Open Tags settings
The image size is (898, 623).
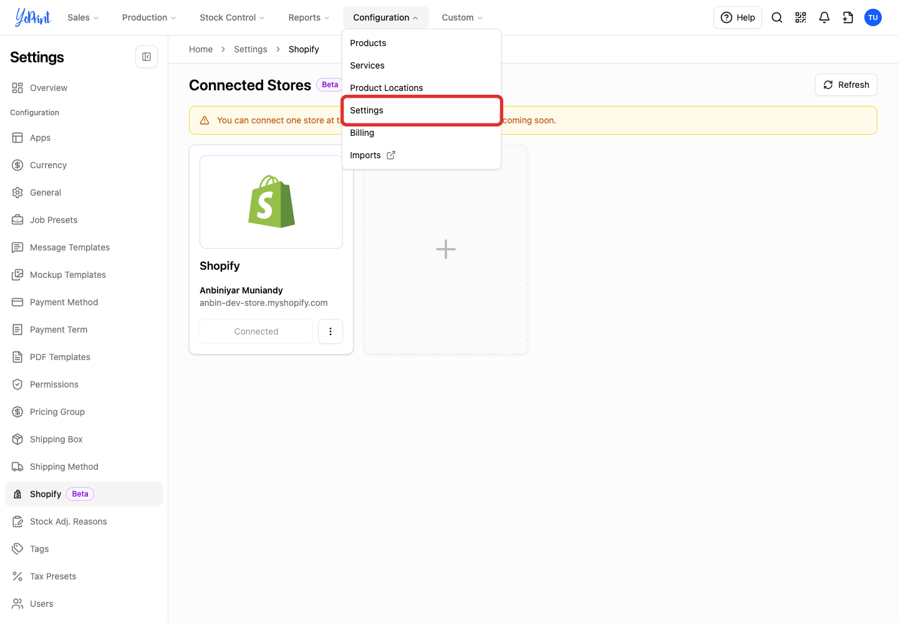pyautogui.click(x=84, y=549)
